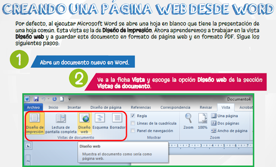Create a new blank document with the page icon
The width and height of the screenshot is (276, 167).
click(62, 99)
